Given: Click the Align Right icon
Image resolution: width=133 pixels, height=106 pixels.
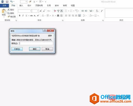Looking at the screenshot, I should click(73, 16).
